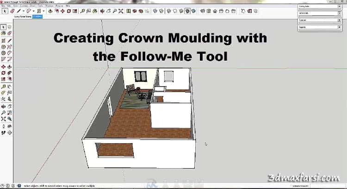This screenshot has height=189, width=347.
Task: Choose the Walk footprints tool
Action: (x=3, y=133)
